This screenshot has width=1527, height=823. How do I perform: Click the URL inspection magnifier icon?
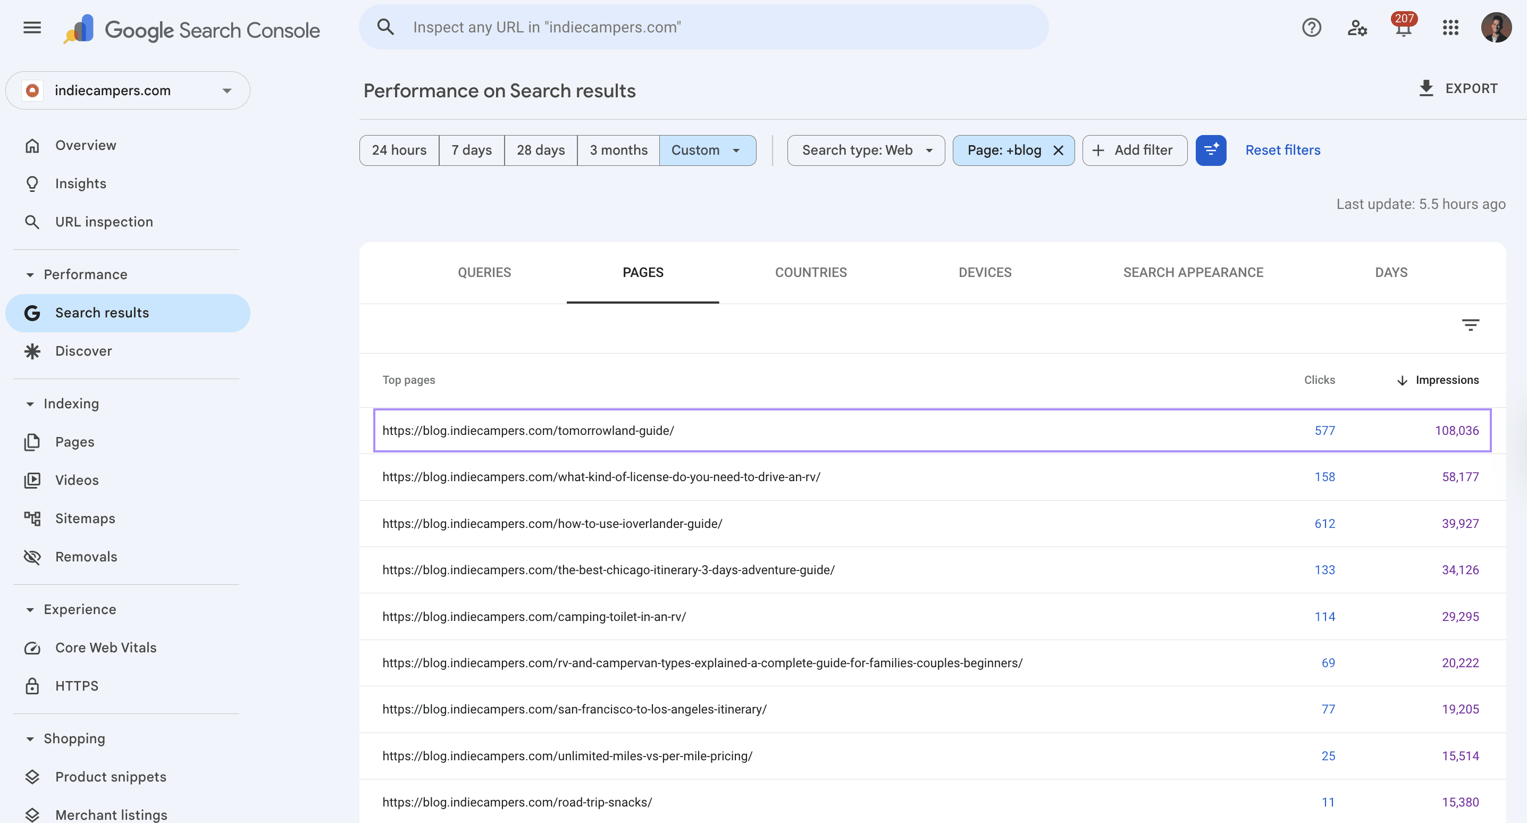[32, 222]
